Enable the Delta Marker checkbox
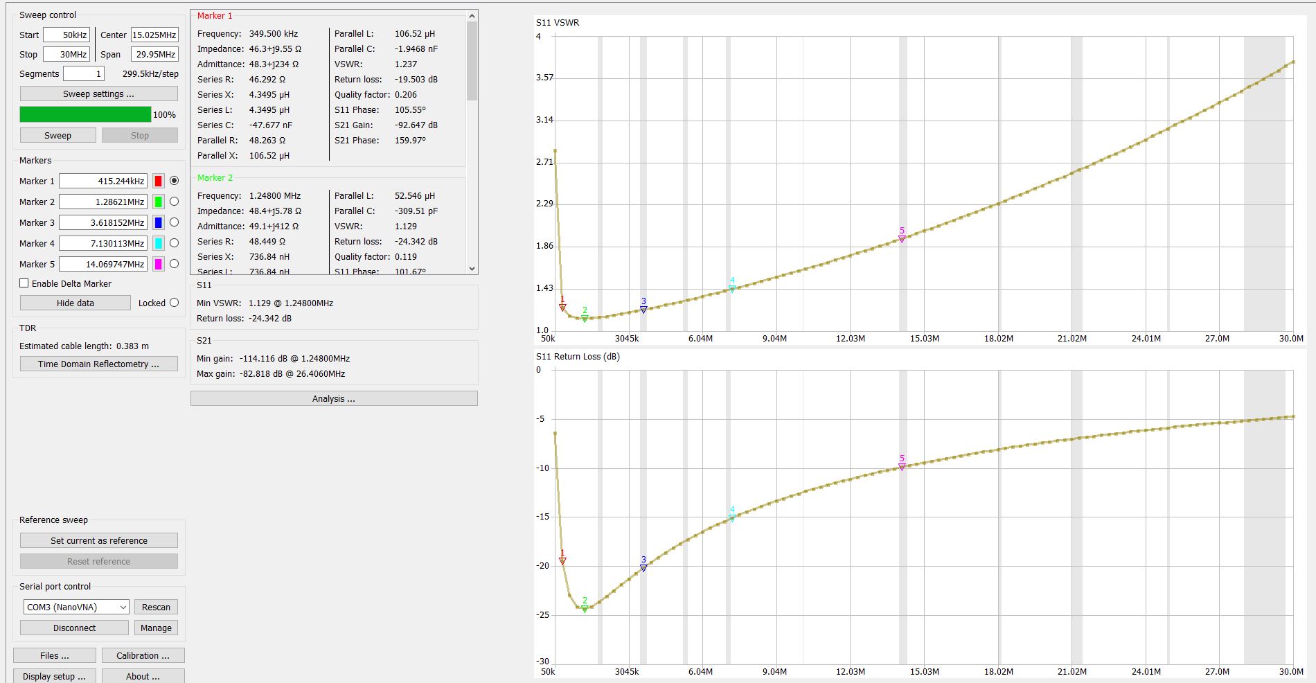 coord(24,283)
